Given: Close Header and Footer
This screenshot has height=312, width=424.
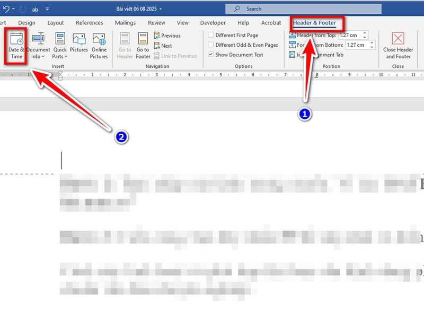Looking at the screenshot, I should coord(398,46).
